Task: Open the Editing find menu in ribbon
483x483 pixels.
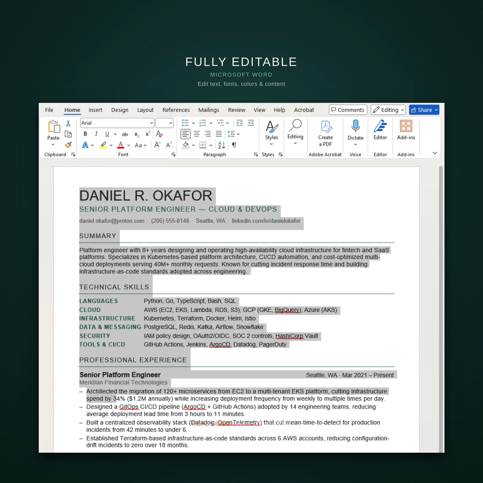Action: [x=295, y=132]
